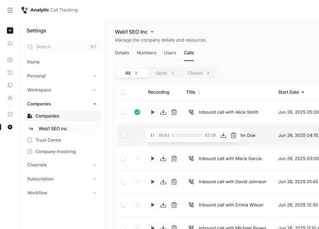Image resolution: width=319 pixels, height=229 pixels.
Task: Open the hamburger menu in the header
Action: point(10,10)
